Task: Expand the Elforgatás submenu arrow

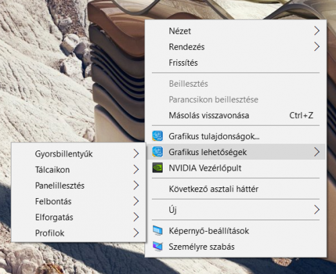Action: [136, 217]
